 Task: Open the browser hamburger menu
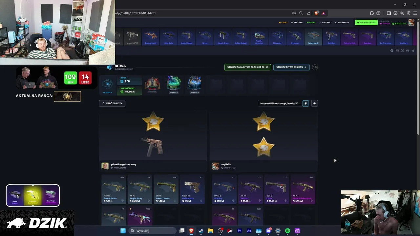click(415, 13)
